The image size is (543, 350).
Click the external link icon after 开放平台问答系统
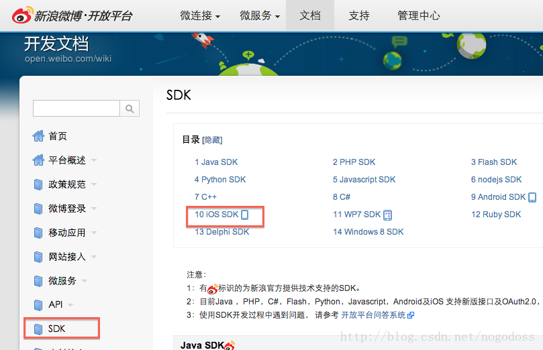(411, 315)
